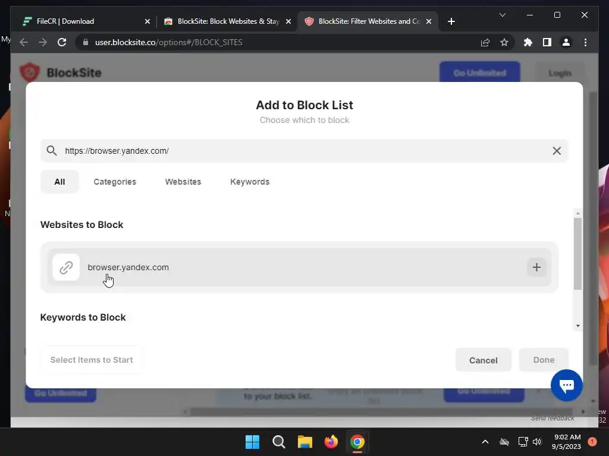Click the dialog list scrollbar down arrow
The height and width of the screenshot is (456, 609).
578,326
